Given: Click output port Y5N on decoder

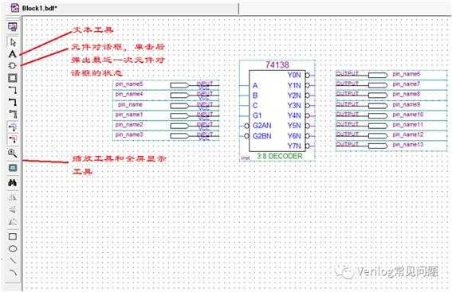Looking at the screenshot, I should (294, 126).
